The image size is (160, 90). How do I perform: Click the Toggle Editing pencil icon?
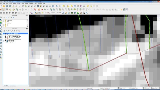point(4,9)
